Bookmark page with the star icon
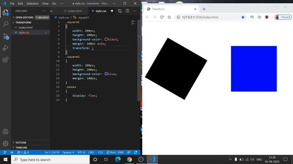This screenshot has height=164, width=293. (x=243, y=17)
